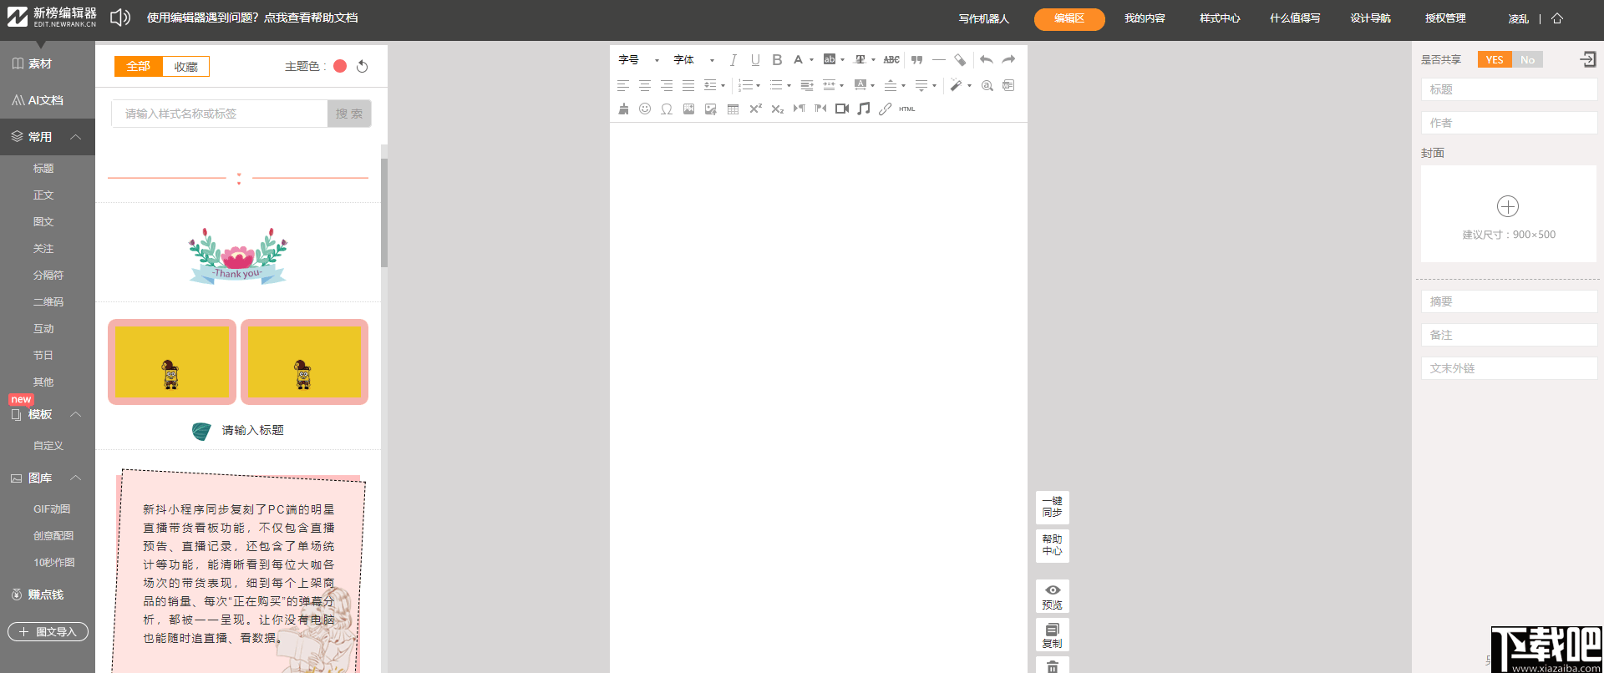Viewport: 1604px width, 673px height.
Task: Toggle underline text formatting
Action: point(755,60)
